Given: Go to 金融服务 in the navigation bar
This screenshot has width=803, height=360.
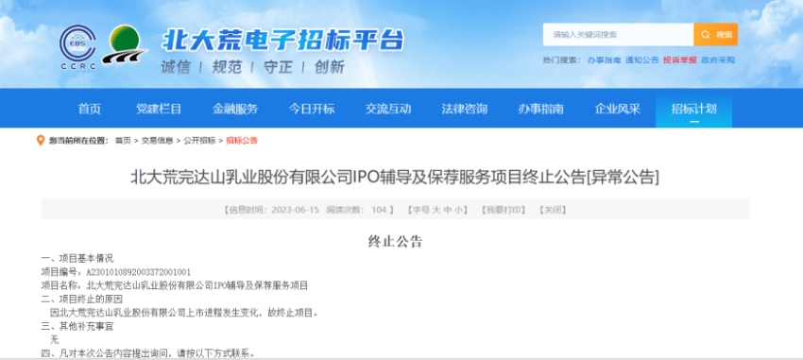Looking at the screenshot, I should pyautogui.click(x=235, y=109).
